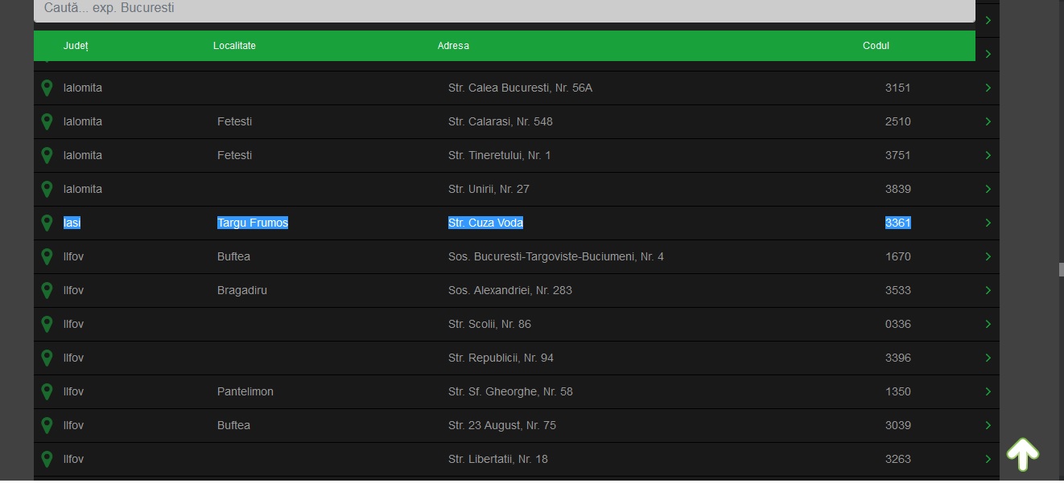Click locality 'Fetesti' in Str. Calarasi row
Image resolution: width=1064 pixels, height=483 pixels.
pos(234,121)
